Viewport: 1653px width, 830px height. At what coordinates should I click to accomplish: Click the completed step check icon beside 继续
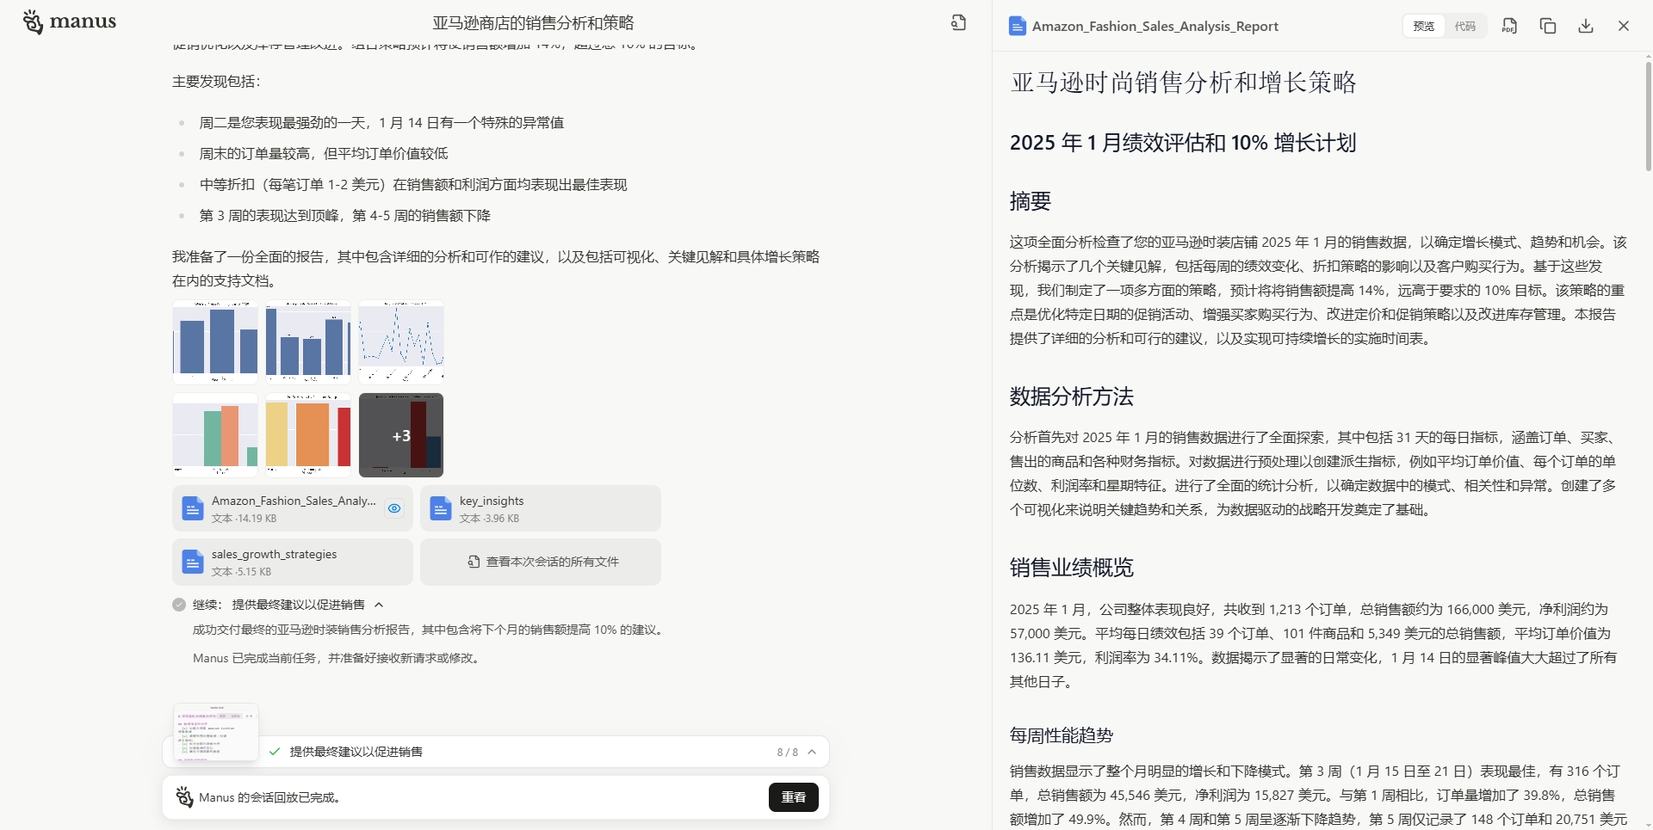pyautogui.click(x=179, y=605)
